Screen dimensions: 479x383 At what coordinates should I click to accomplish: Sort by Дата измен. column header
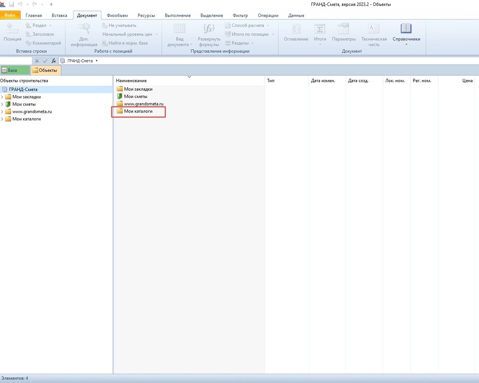pos(327,81)
